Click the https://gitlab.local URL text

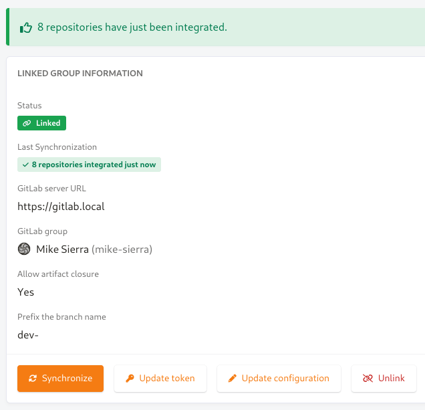tap(61, 207)
